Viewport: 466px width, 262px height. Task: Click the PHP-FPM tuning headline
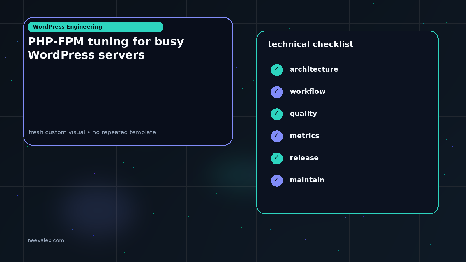(106, 48)
